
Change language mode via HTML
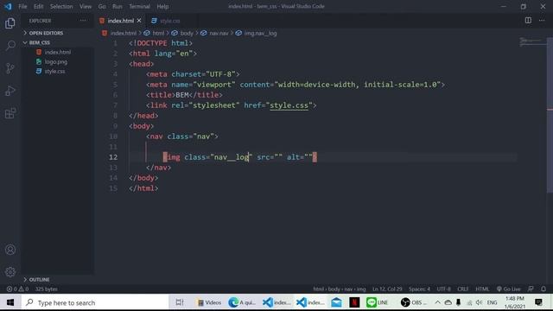click(x=482, y=289)
